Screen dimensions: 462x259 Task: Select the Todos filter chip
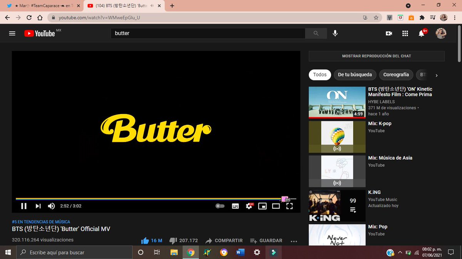(x=320, y=75)
